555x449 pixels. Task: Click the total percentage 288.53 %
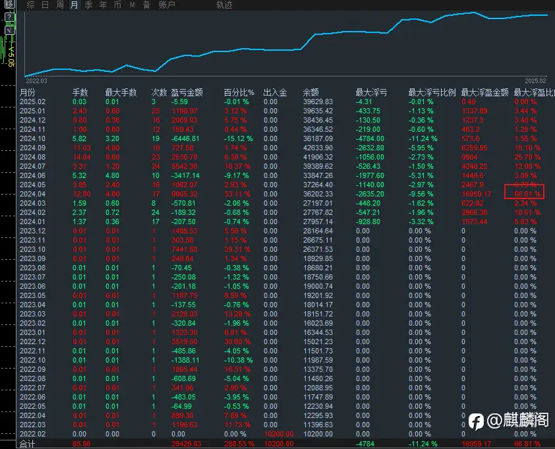click(239, 444)
